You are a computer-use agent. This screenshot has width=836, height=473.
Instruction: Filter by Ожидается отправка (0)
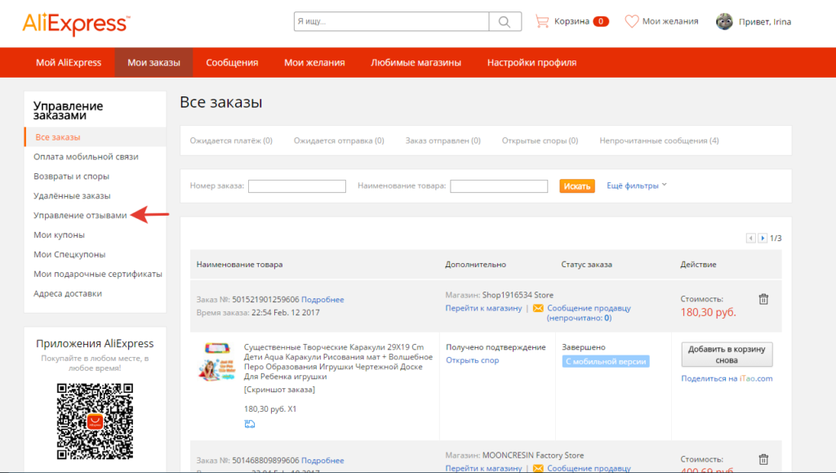[x=339, y=141]
